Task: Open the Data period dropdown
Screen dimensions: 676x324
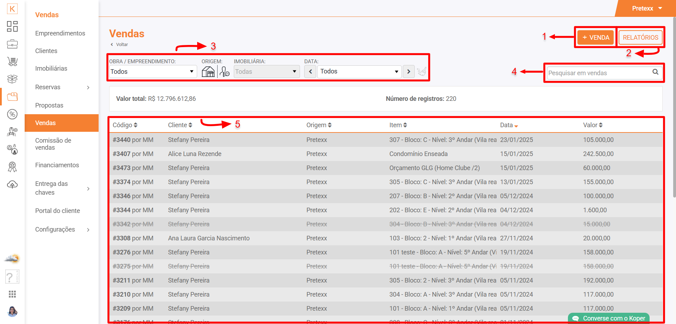Action: pos(359,72)
